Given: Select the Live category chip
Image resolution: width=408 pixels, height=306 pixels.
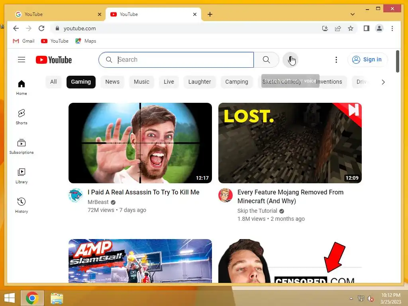Looking at the screenshot, I should coord(169,82).
